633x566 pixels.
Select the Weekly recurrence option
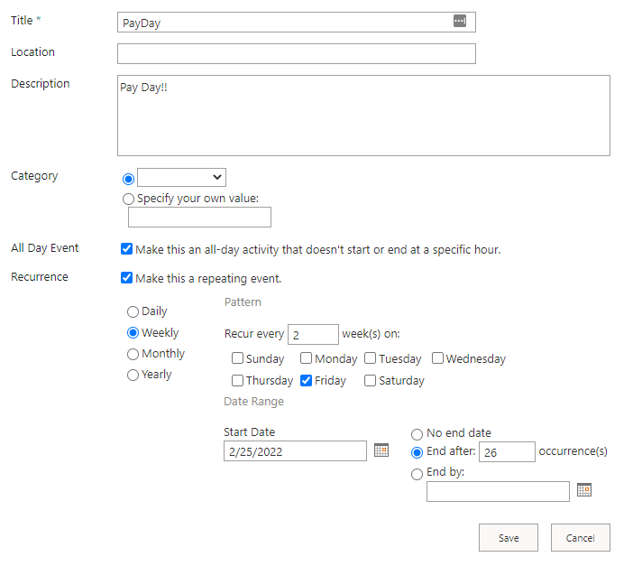click(x=133, y=333)
